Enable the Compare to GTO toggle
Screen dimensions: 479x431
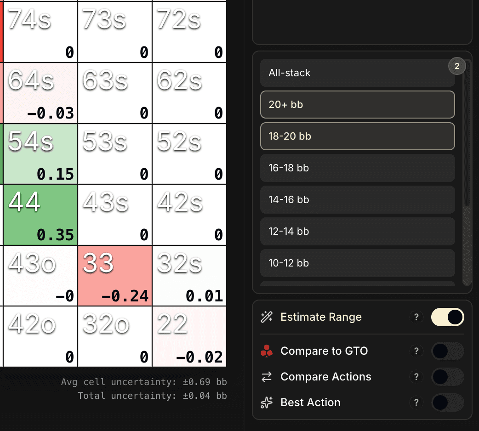448,351
